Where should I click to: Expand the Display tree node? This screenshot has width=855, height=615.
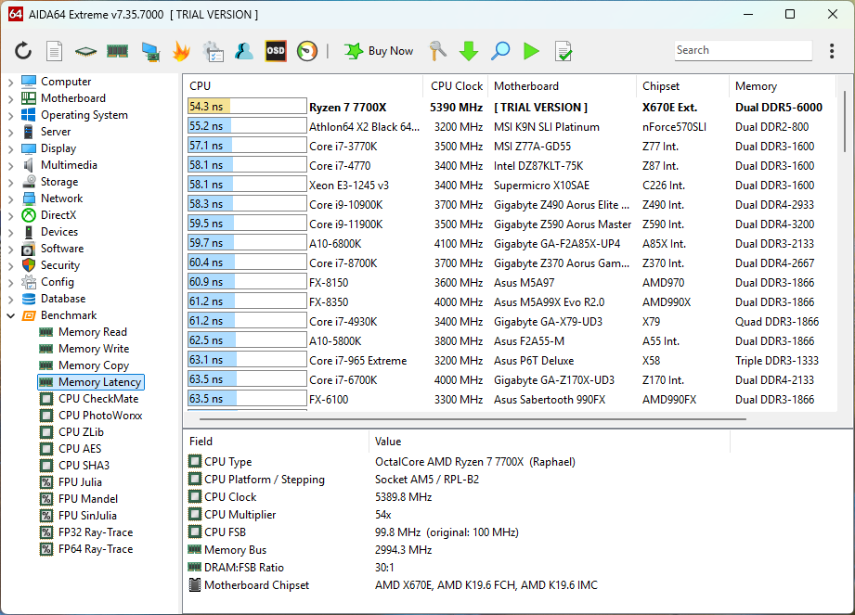click(11, 148)
